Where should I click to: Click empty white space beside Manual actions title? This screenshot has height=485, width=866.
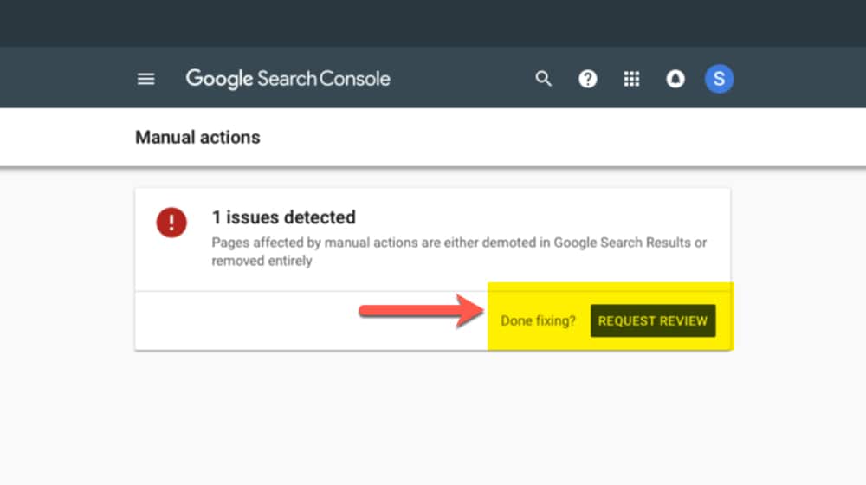pyautogui.click(x=520, y=137)
